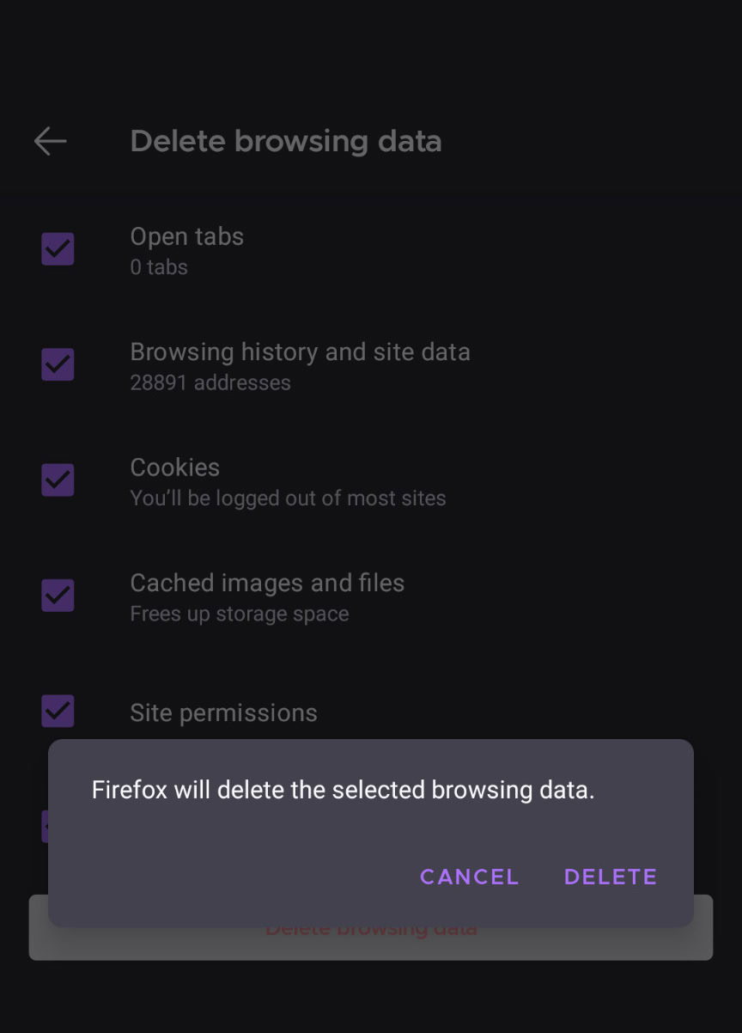Uncheck the Open tabs checkbox
Screen dimensions: 742x1033
pos(58,249)
